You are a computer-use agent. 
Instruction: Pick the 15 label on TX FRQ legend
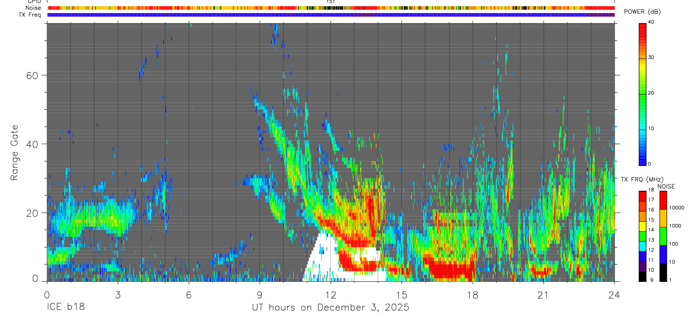pos(650,220)
